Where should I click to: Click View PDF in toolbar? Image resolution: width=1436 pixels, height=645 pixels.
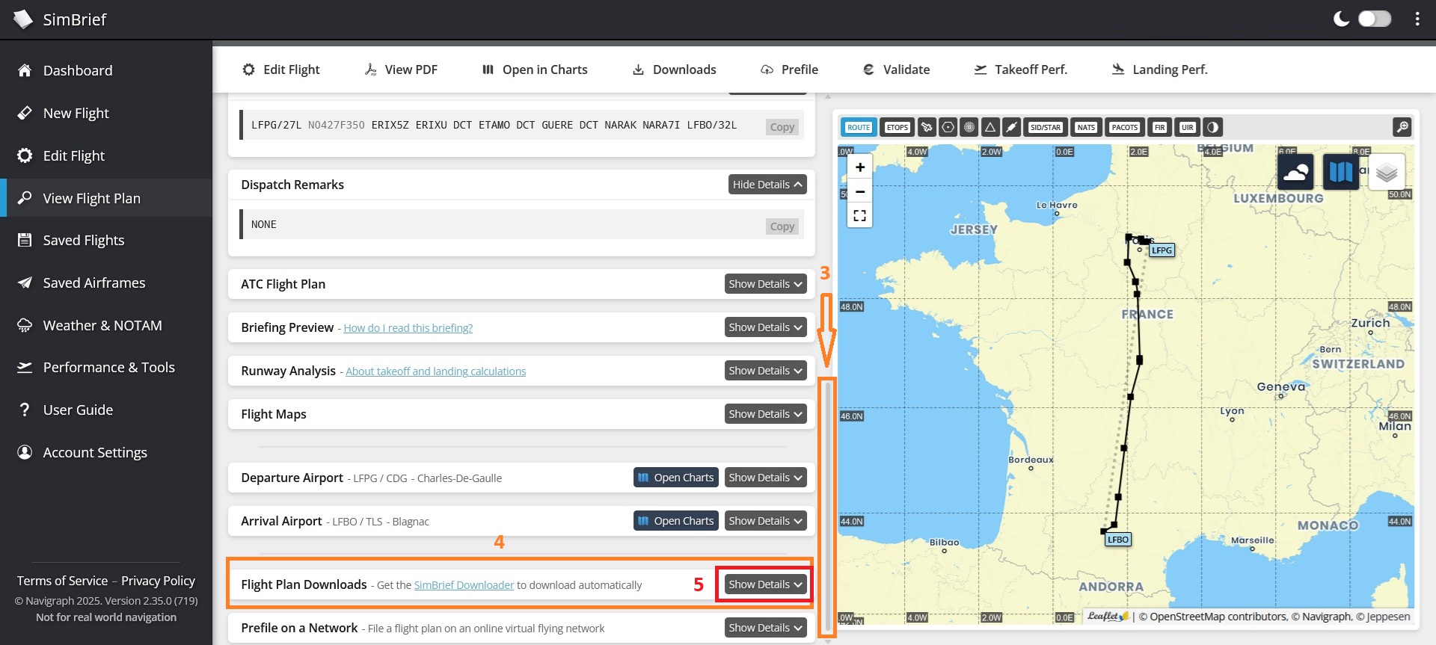(401, 70)
